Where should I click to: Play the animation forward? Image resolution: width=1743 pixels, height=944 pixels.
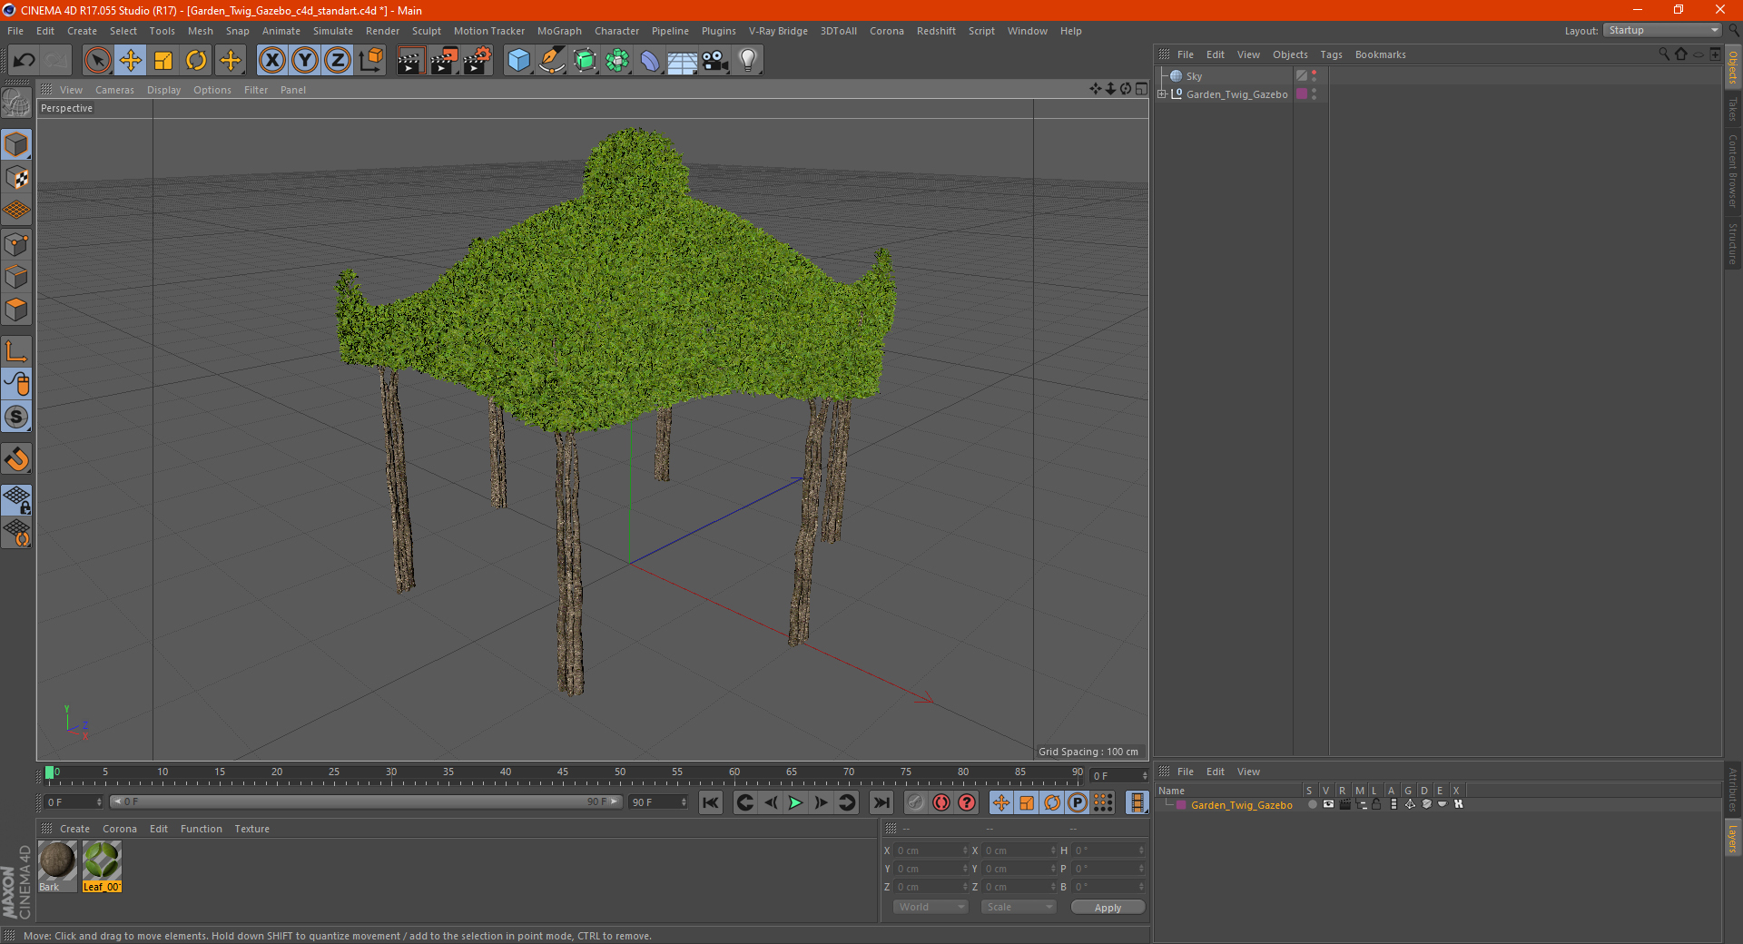(x=795, y=802)
